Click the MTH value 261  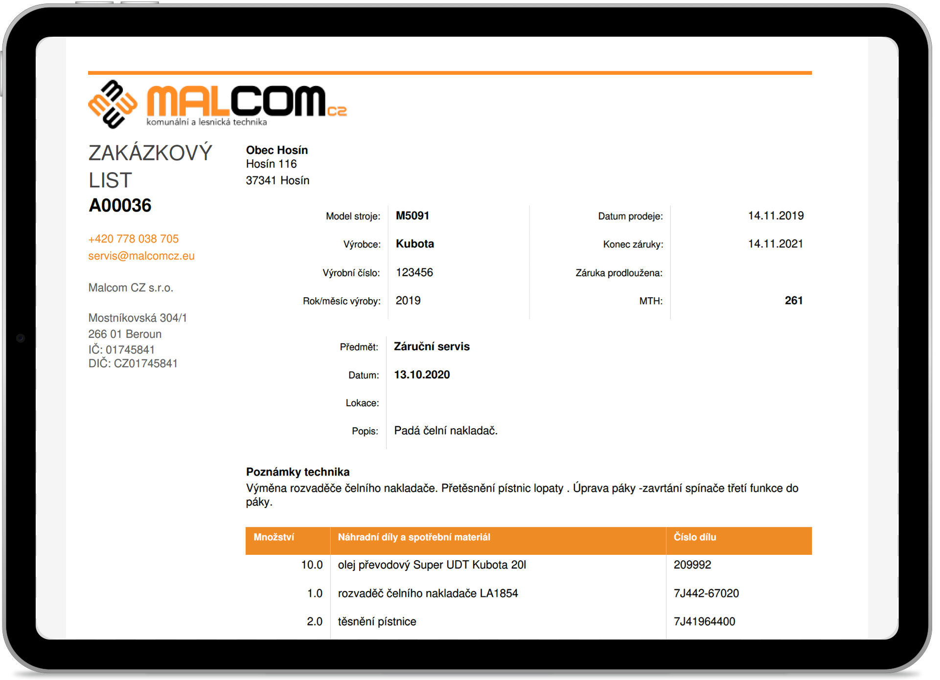click(x=793, y=300)
